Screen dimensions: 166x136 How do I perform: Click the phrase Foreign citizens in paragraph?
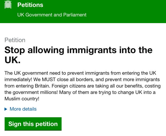click(x=69, y=86)
